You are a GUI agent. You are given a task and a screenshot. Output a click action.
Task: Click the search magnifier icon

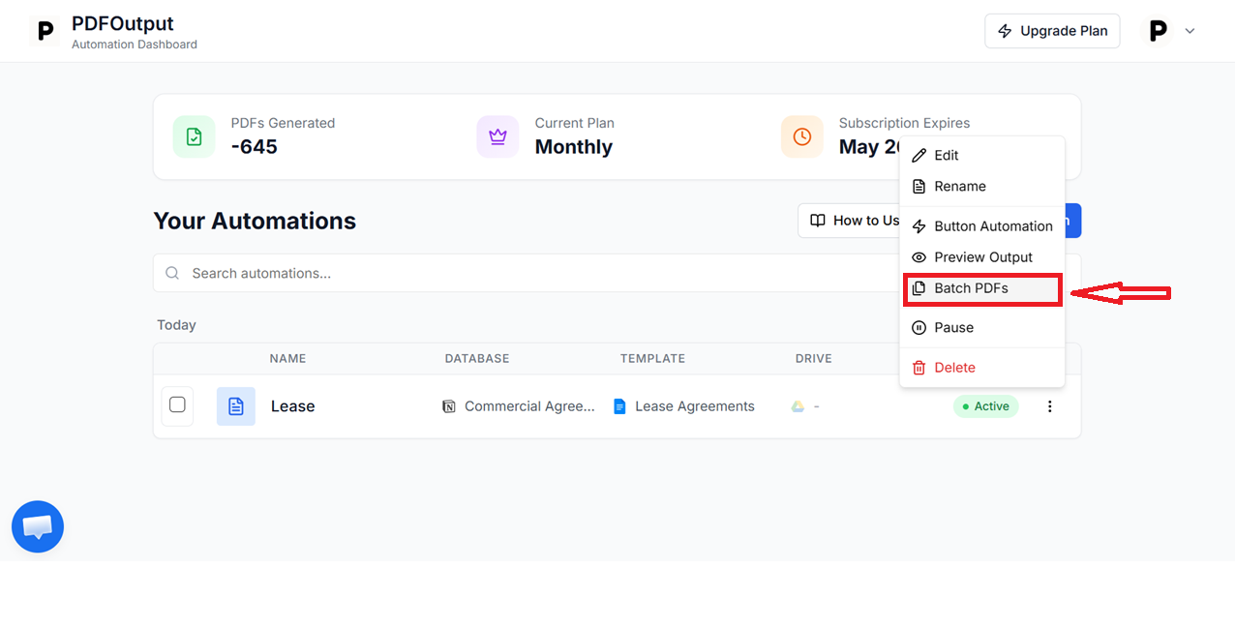coord(172,273)
